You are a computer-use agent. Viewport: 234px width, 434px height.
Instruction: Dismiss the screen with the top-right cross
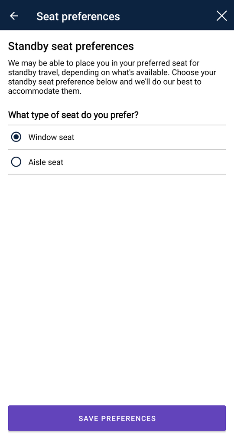tap(221, 16)
